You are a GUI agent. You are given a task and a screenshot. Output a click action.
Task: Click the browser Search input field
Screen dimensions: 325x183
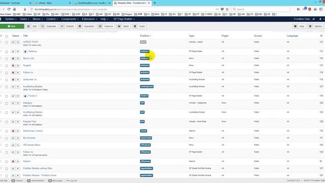[261, 9]
